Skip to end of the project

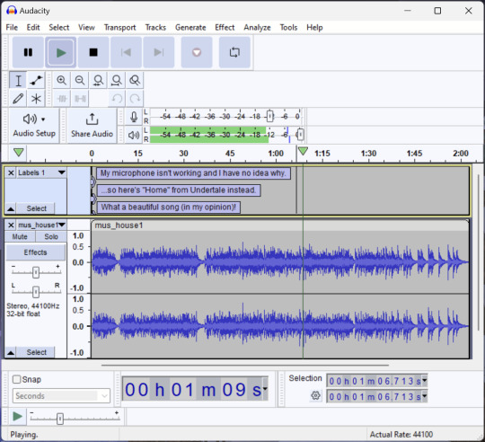click(x=159, y=52)
